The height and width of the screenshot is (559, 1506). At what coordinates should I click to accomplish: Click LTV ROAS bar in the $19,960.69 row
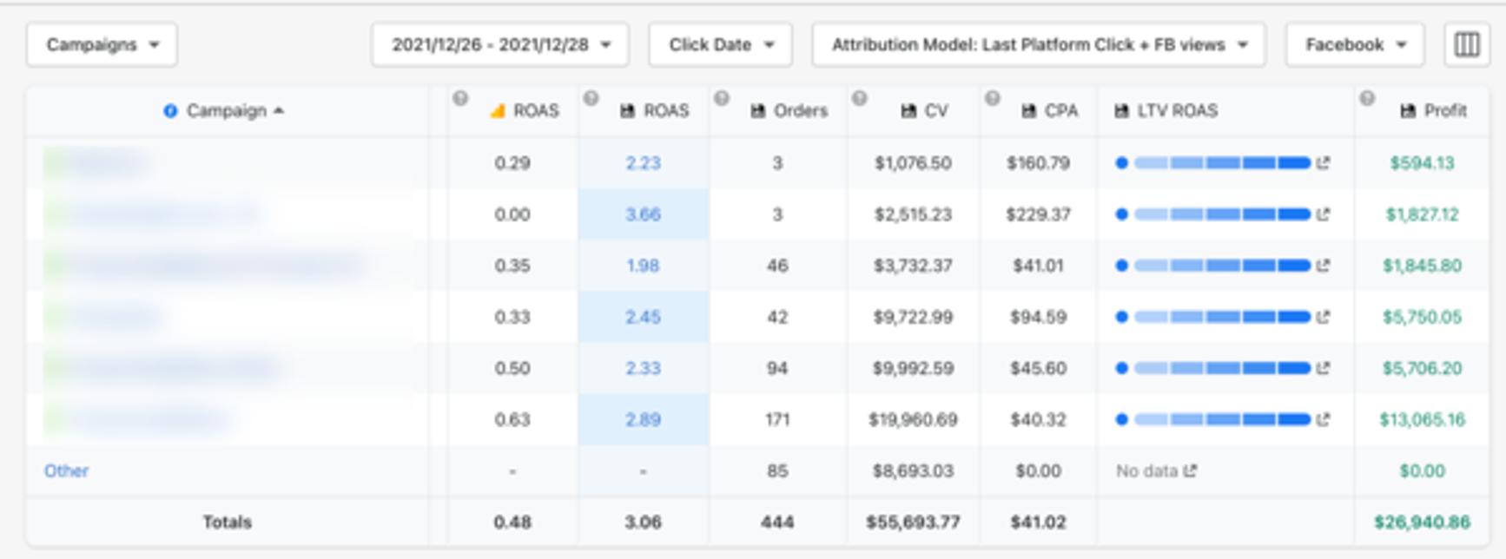coord(1222,419)
